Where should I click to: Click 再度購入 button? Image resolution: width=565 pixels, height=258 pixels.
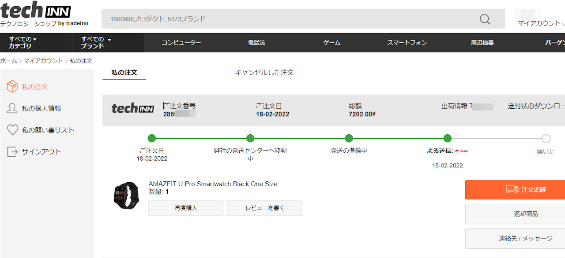click(x=186, y=208)
